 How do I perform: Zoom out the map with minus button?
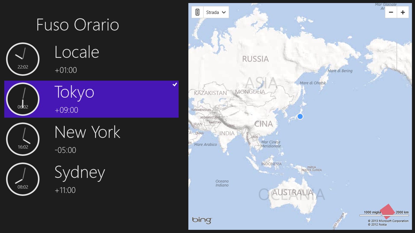(391, 12)
